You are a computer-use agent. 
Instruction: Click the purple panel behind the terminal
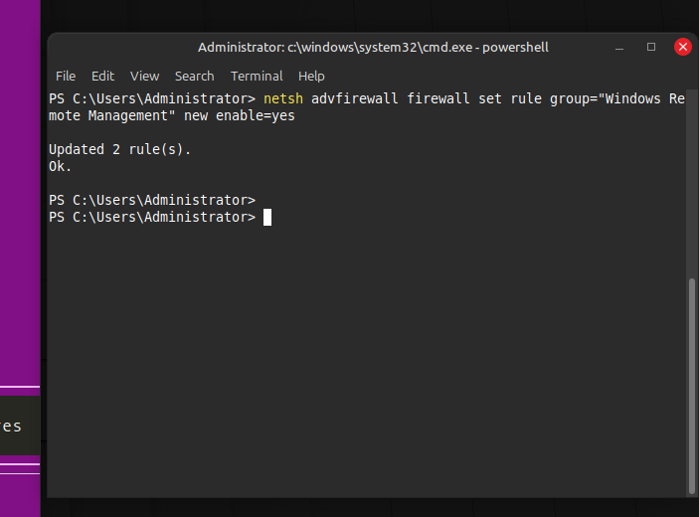click(20, 199)
